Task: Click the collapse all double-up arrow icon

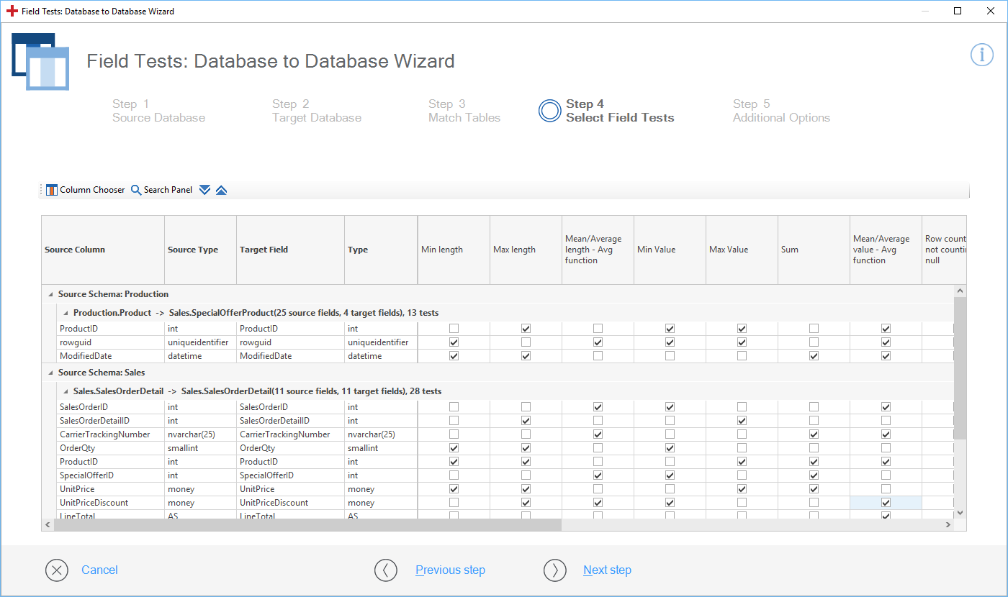Action: [221, 190]
